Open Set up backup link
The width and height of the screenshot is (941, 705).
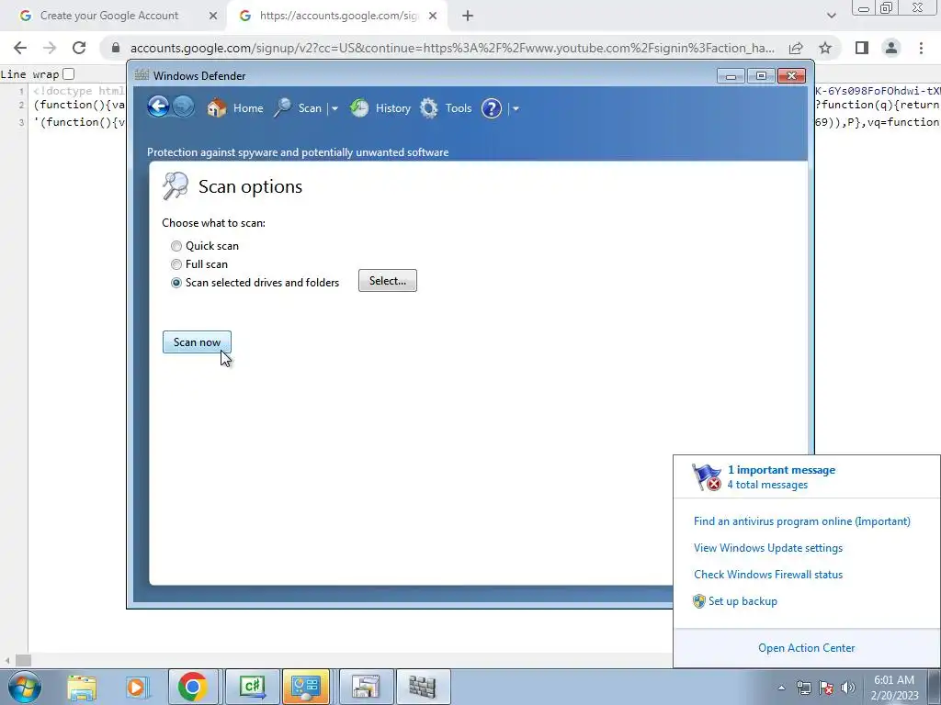(743, 601)
